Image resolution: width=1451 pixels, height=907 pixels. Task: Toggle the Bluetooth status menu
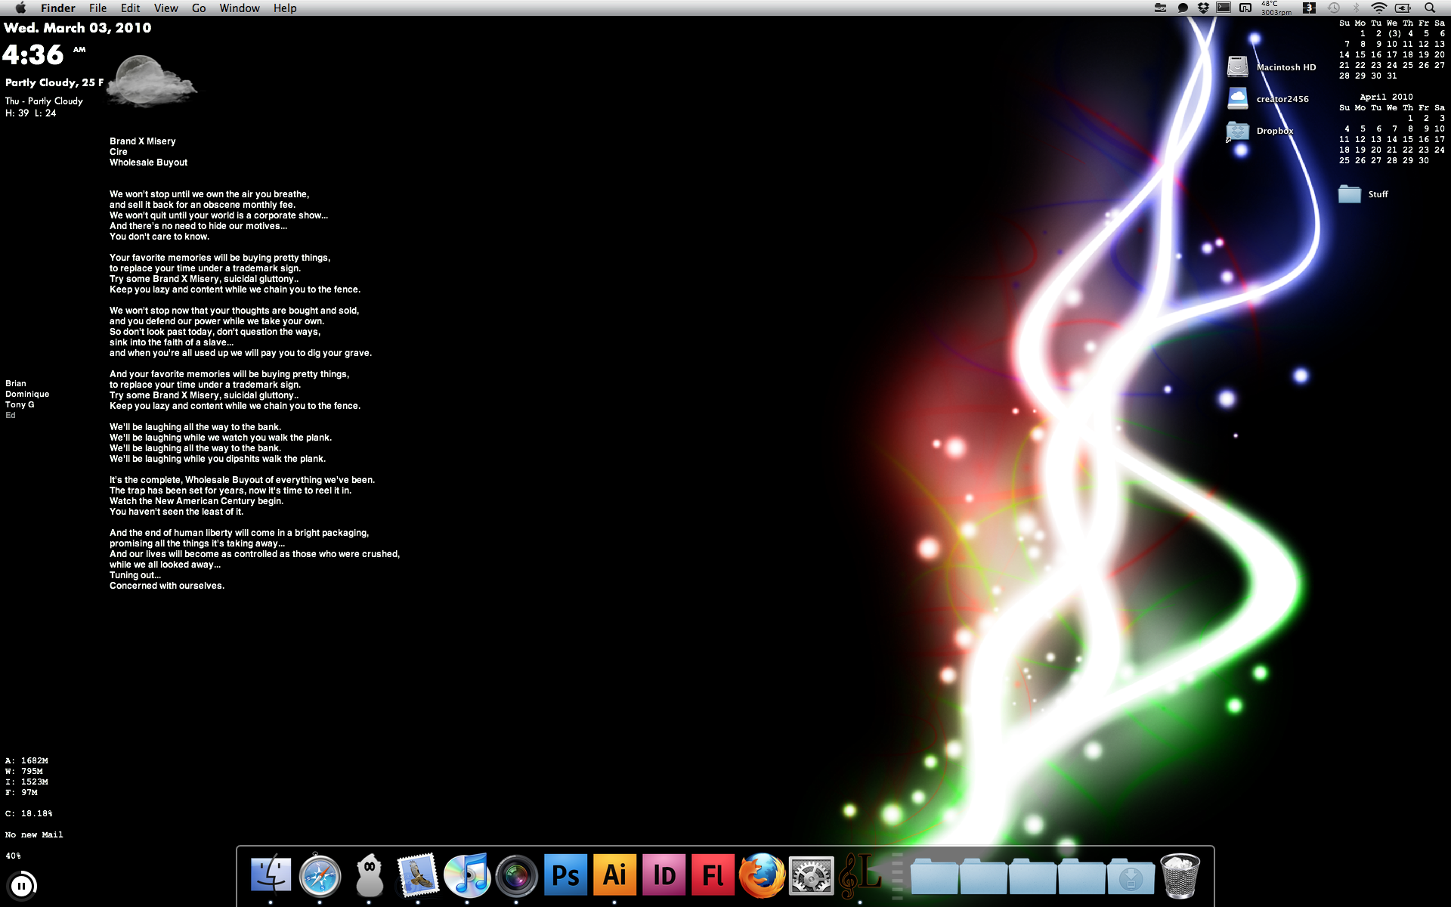click(x=1356, y=8)
